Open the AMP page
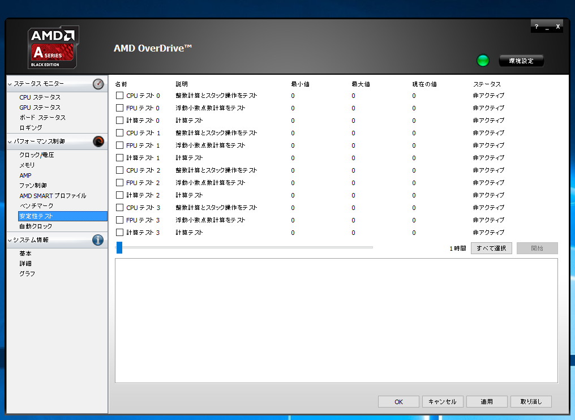The width and height of the screenshot is (575, 420). (x=25, y=175)
